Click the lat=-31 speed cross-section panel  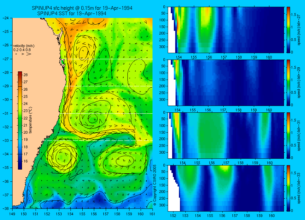pos(226,135)
